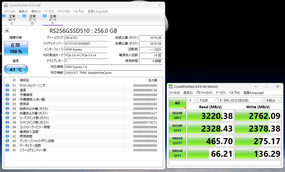Open ヘルプ(H) menu in CrystalDiskMark
Viewport: 285px width, 172px height.
click(234, 93)
